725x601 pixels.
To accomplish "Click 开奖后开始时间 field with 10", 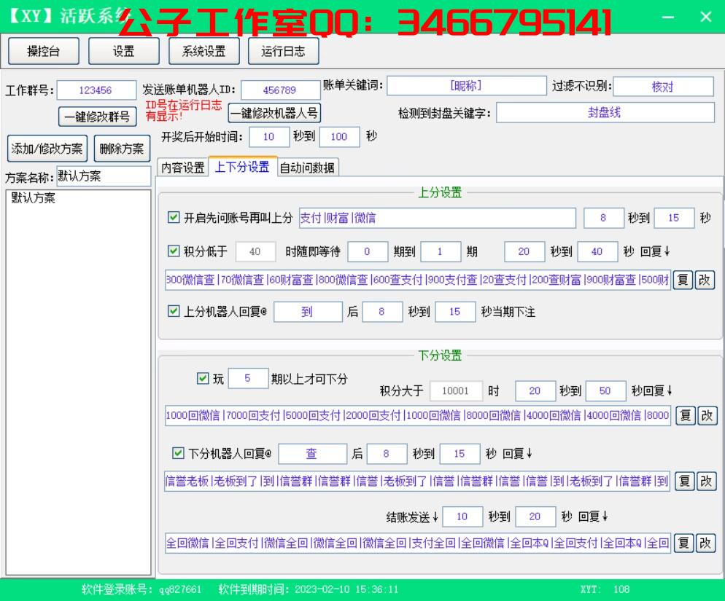I will click(269, 137).
